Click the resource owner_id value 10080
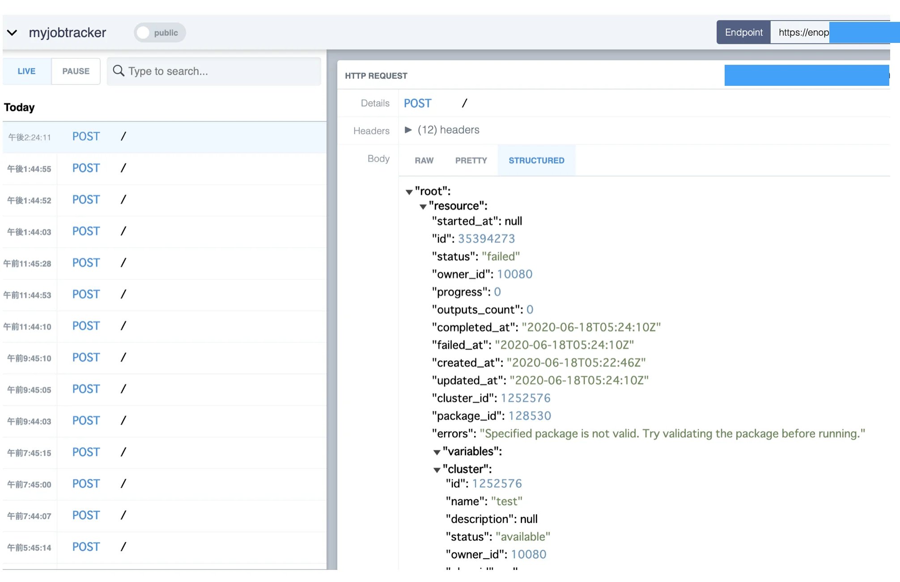The height and width of the screenshot is (582, 900). (514, 274)
